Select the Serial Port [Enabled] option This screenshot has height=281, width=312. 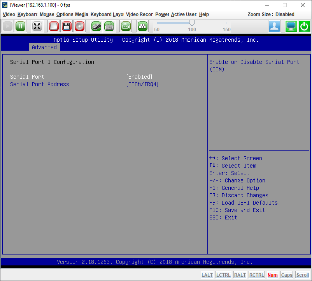click(x=139, y=77)
